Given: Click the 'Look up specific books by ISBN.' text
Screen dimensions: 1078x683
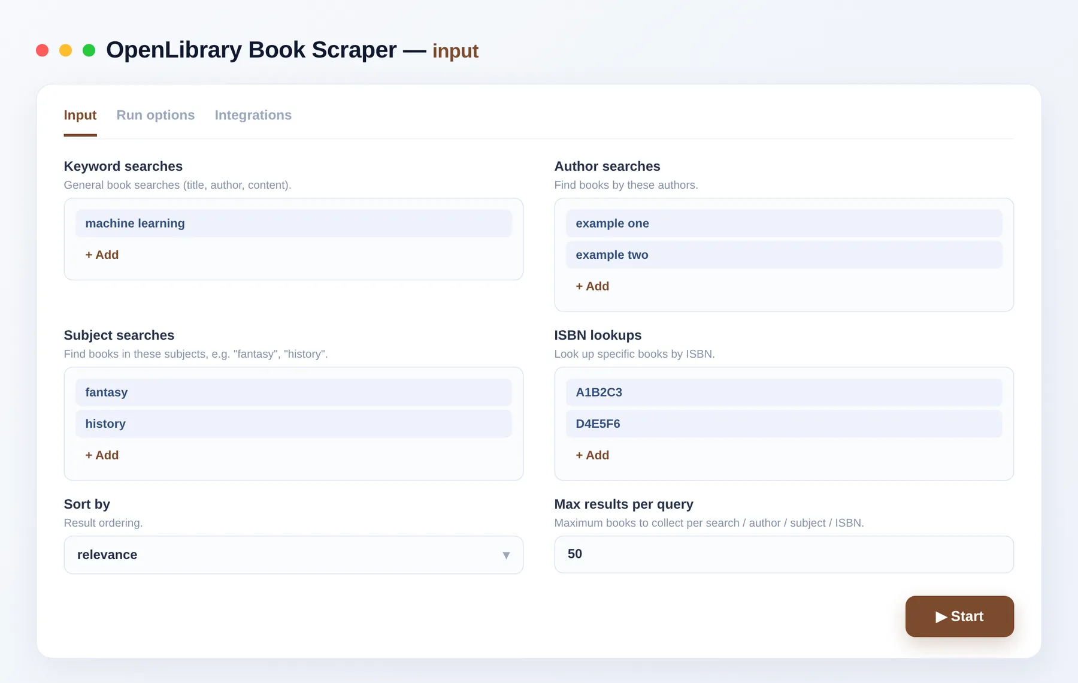Looking at the screenshot, I should click(x=635, y=354).
